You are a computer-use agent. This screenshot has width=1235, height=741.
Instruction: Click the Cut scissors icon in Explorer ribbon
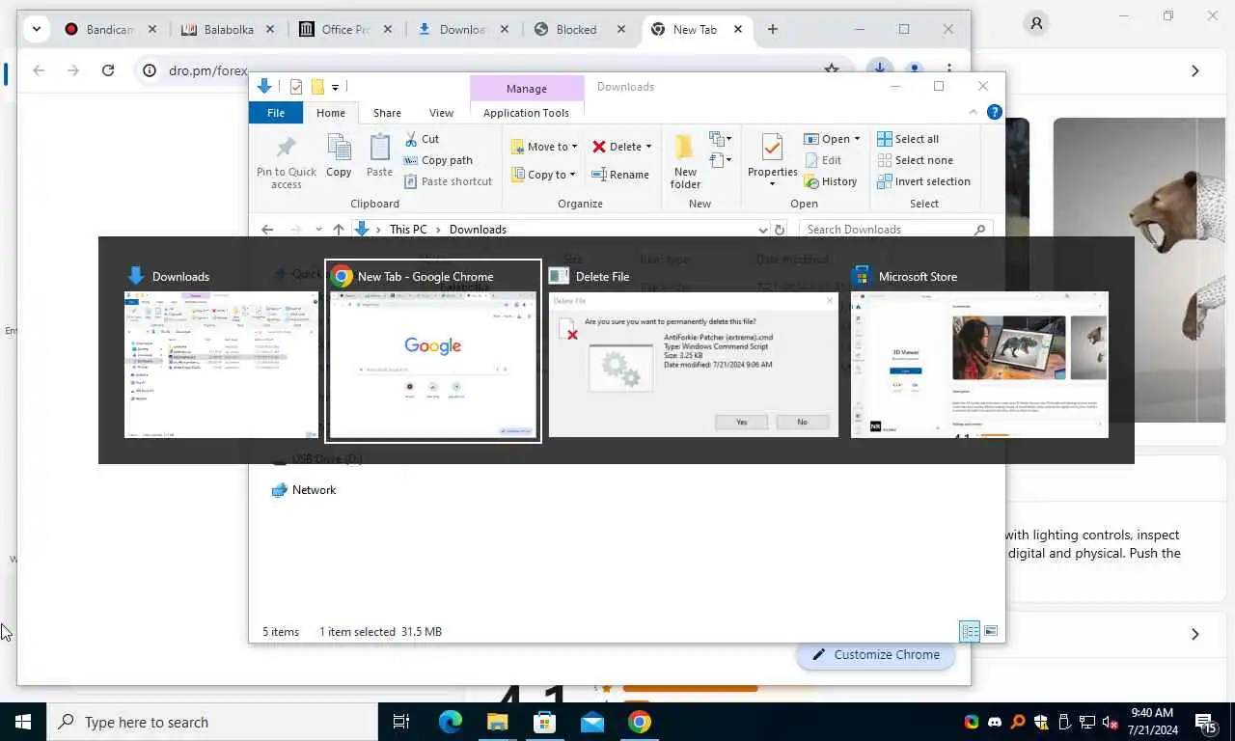coord(411,139)
